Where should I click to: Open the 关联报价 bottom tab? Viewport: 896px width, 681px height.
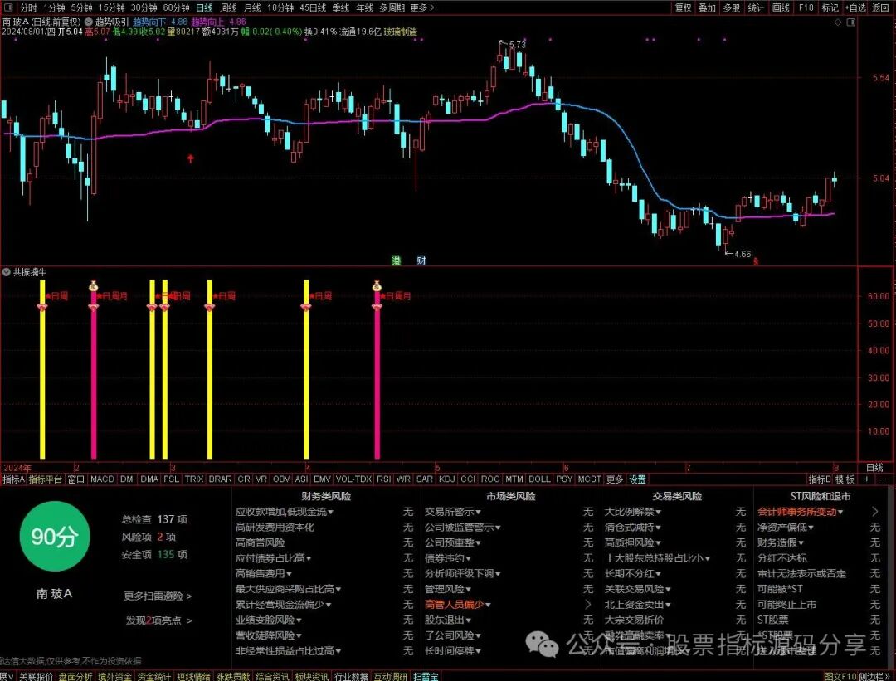[x=36, y=676]
